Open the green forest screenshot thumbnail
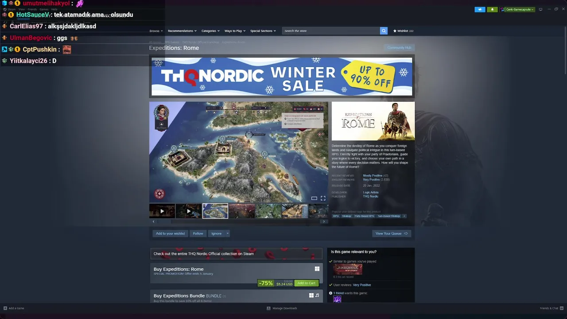 [x=268, y=211]
